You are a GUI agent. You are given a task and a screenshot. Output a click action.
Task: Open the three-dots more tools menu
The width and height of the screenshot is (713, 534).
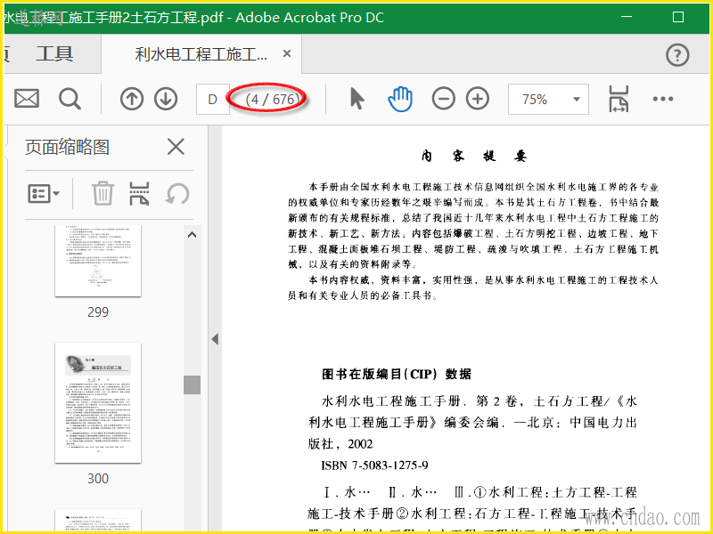point(662,99)
